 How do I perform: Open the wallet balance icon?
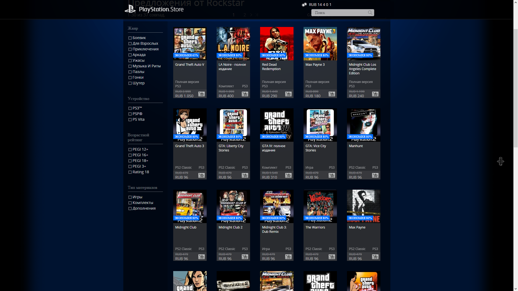click(304, 5)
